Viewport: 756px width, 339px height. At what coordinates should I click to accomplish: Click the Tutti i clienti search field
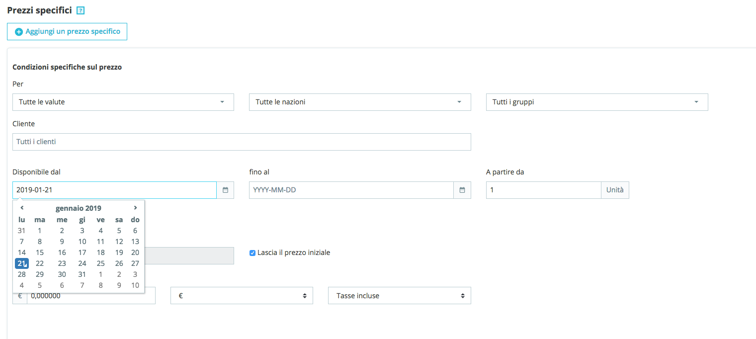coord(242,142)
